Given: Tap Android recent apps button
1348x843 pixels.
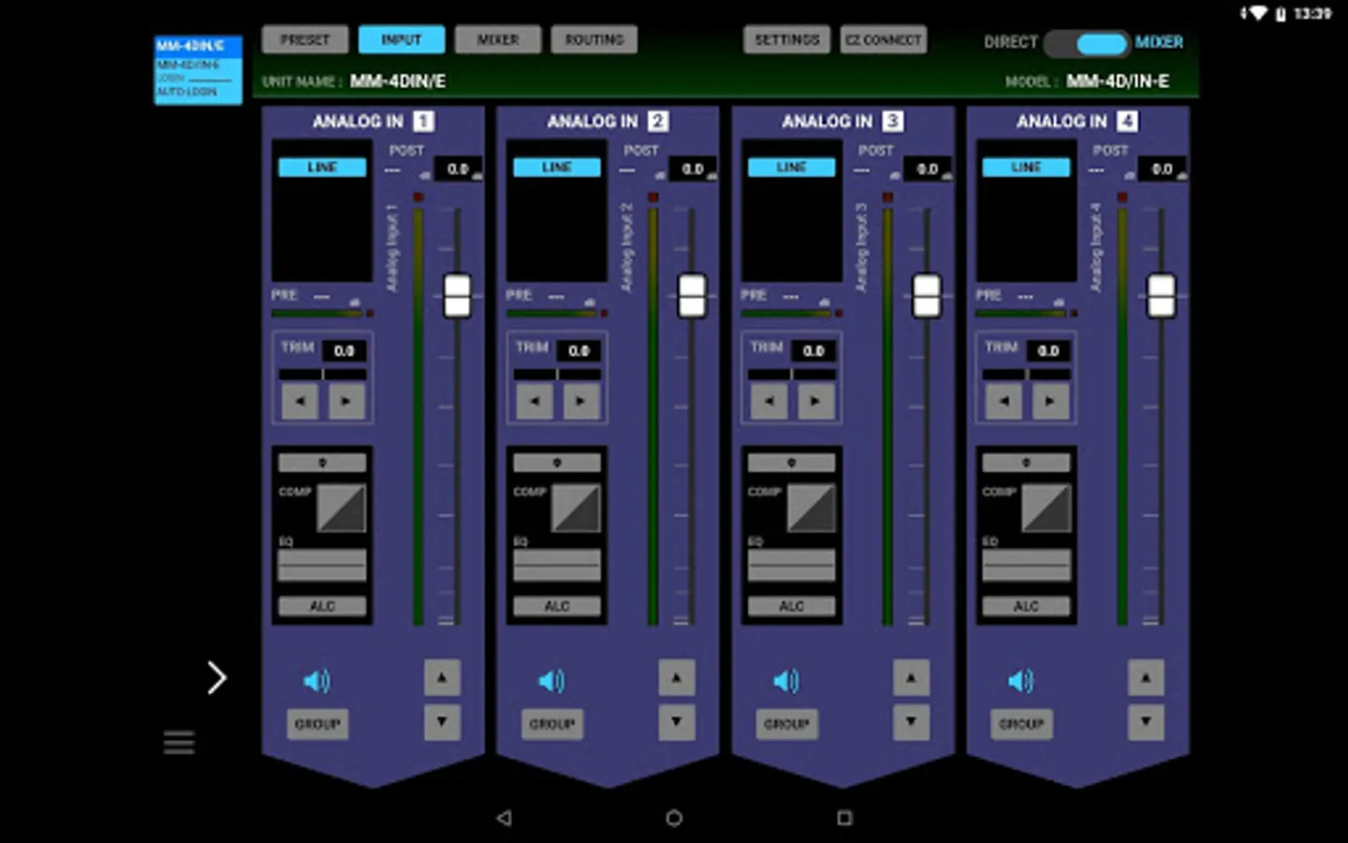Looking at the screenshot, I should [x=844, y=818].
